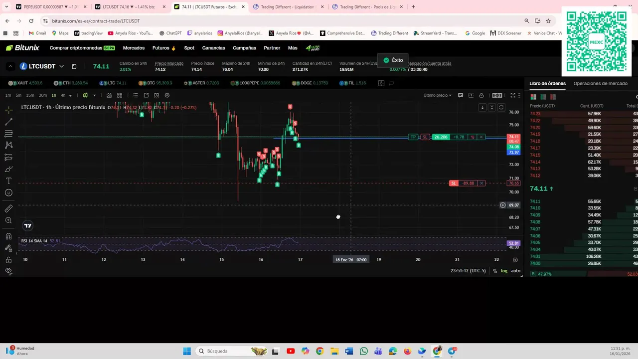Click the add order plus at 69.07
This screenshot has height=359, width=638.
(x=502, y=205)
